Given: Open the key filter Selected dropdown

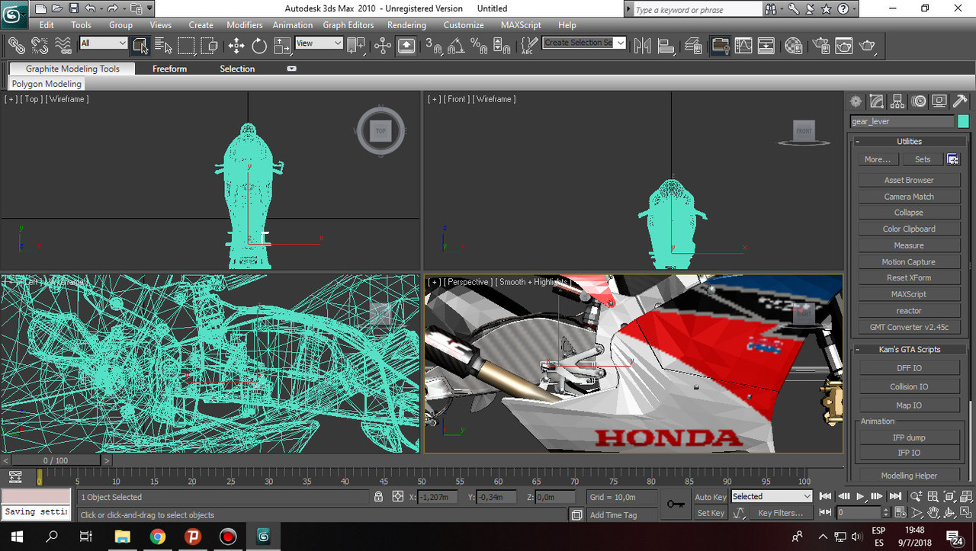Looking at the screenshot, I should point(772,496).
